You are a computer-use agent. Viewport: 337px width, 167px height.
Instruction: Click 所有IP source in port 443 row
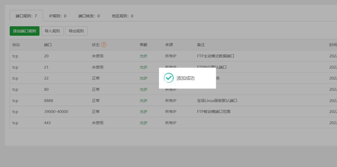click(171, 123)
